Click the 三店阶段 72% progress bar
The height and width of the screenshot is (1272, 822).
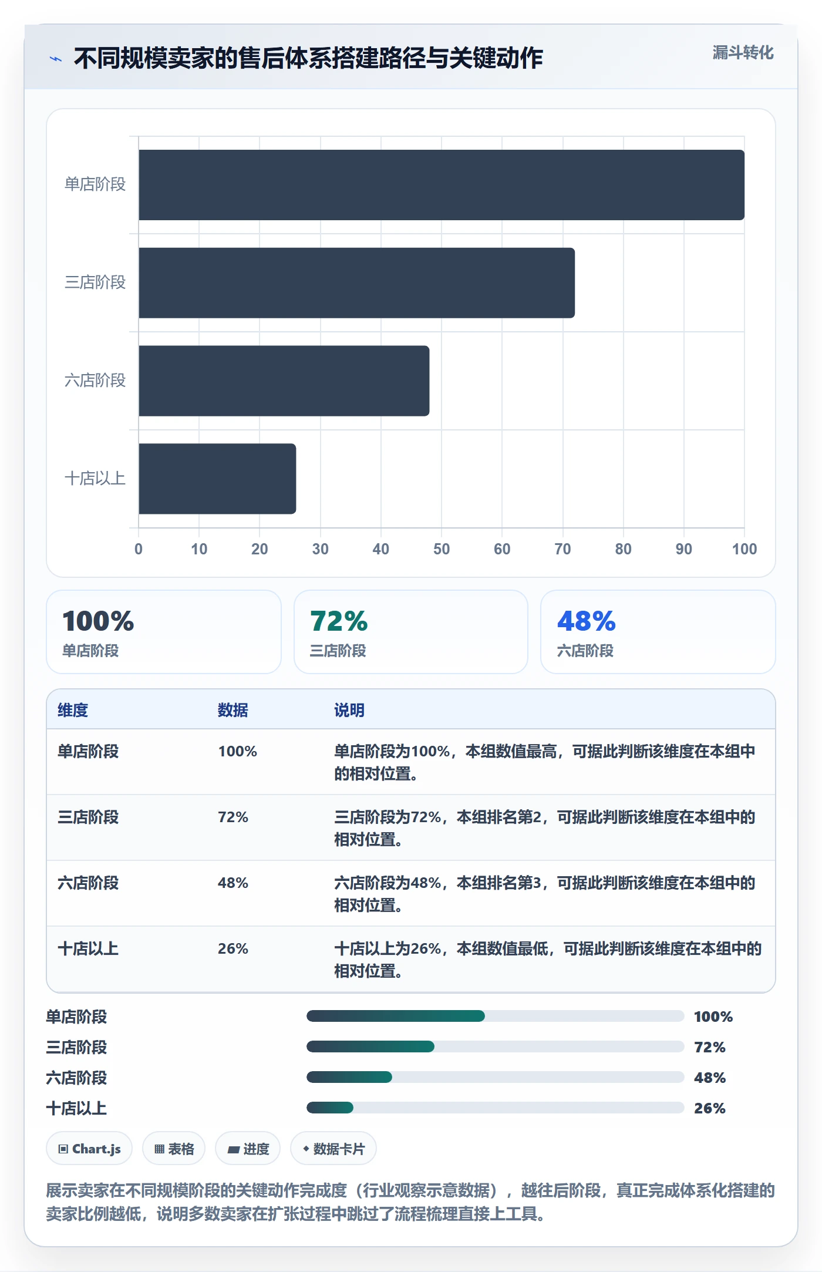[496, 1046]
